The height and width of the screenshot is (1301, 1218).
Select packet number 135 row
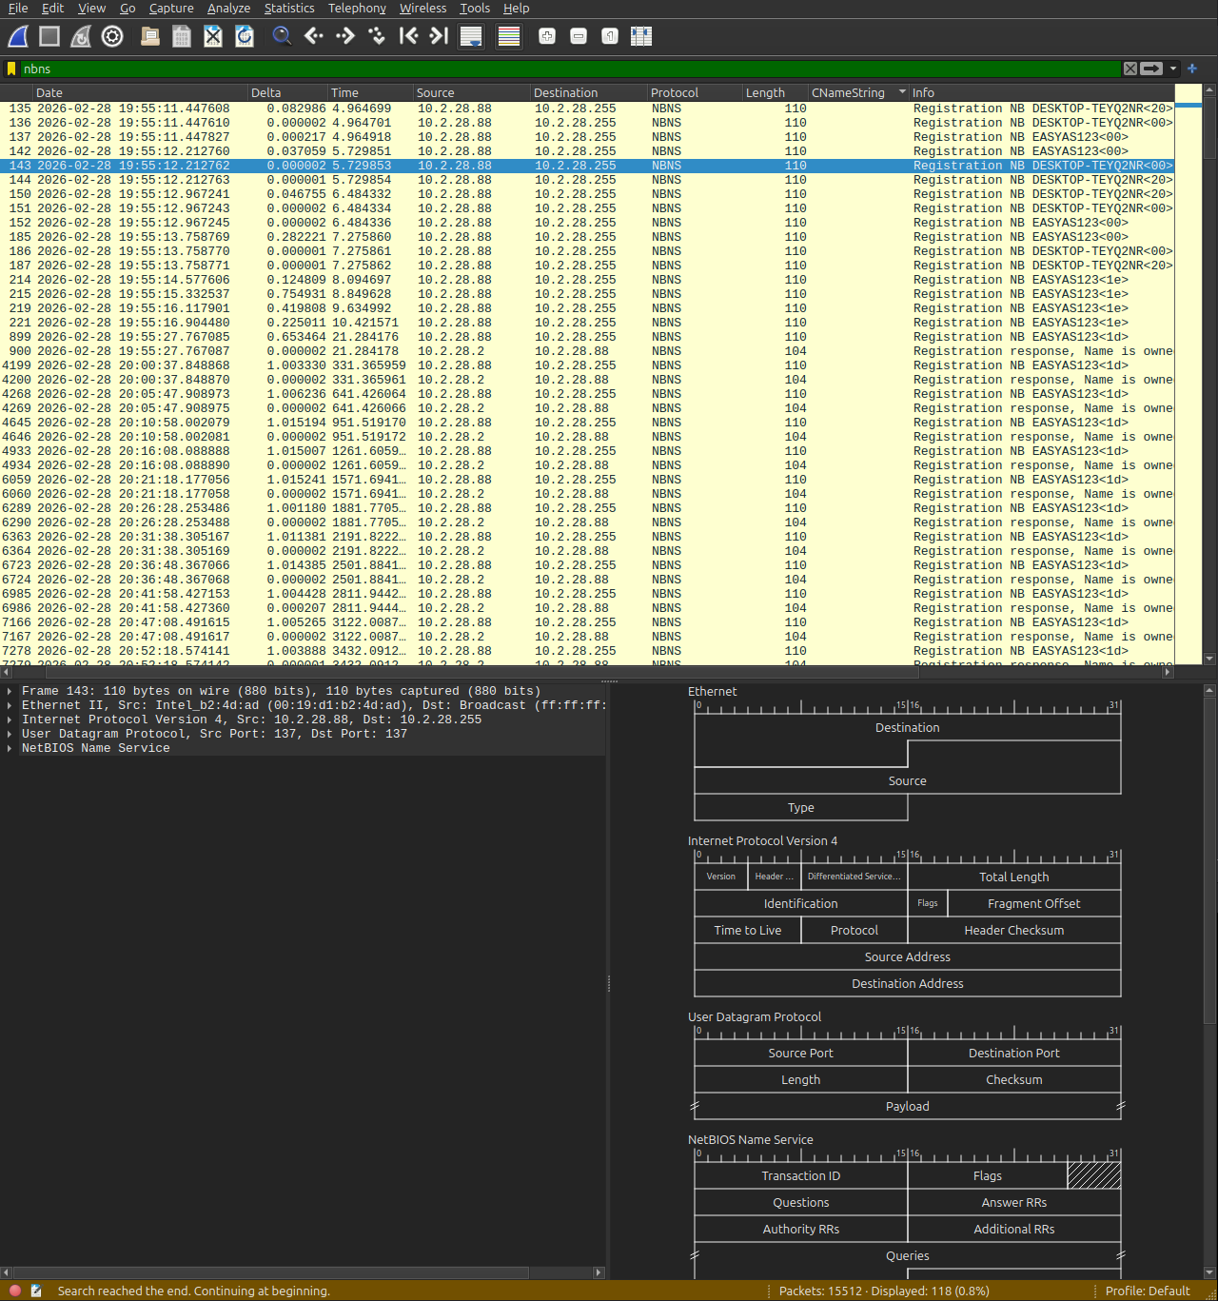587,108
